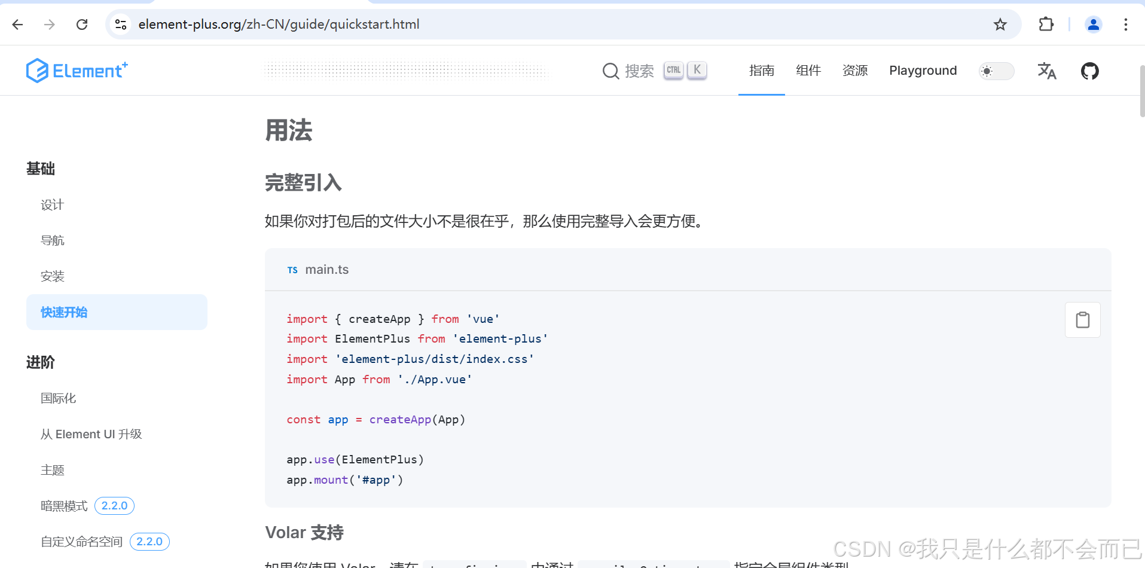Click the main.ts file label
The image size is (1145, 568).
click(x=326, y=270)
